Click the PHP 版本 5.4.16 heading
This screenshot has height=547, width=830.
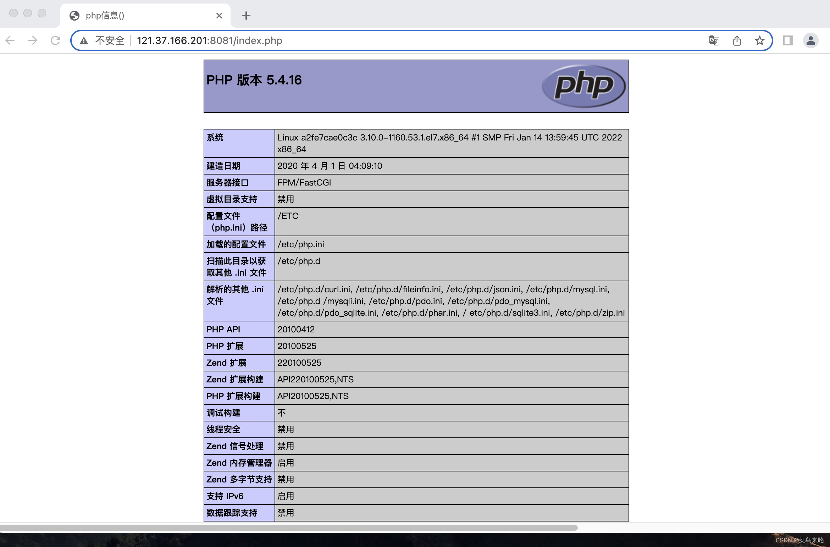pyautogui.click(x=254, y=80)
